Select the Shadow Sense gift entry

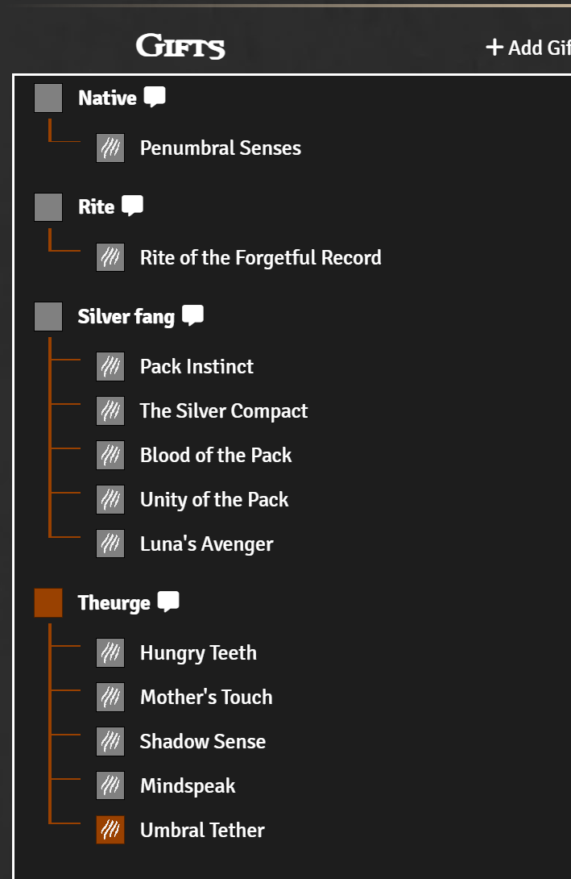[202, 742]
